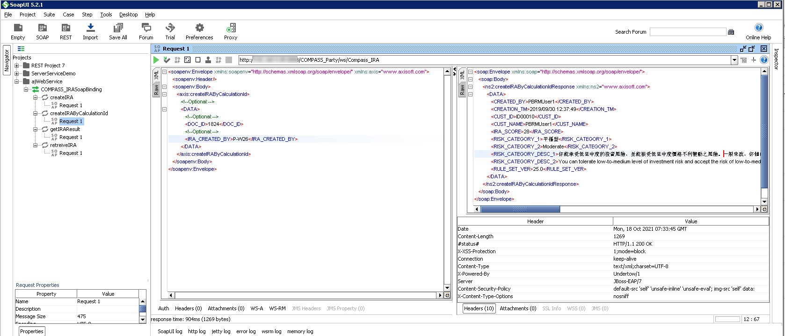Expand the REST Project 7 tree node
This screenshot has height=336, width=785.
[x=17, y=66]
